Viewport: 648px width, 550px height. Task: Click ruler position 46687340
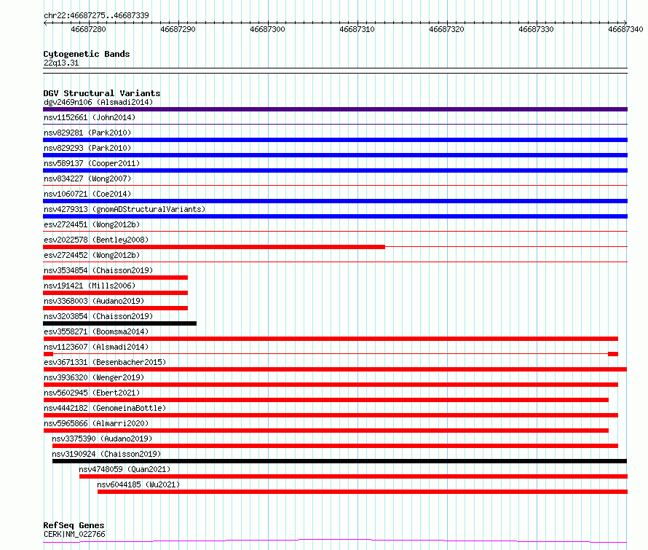click(x=625, y=29)
